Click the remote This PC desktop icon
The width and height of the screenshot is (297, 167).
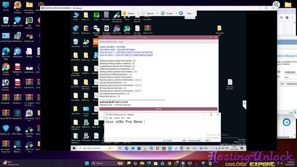[76, 15]
